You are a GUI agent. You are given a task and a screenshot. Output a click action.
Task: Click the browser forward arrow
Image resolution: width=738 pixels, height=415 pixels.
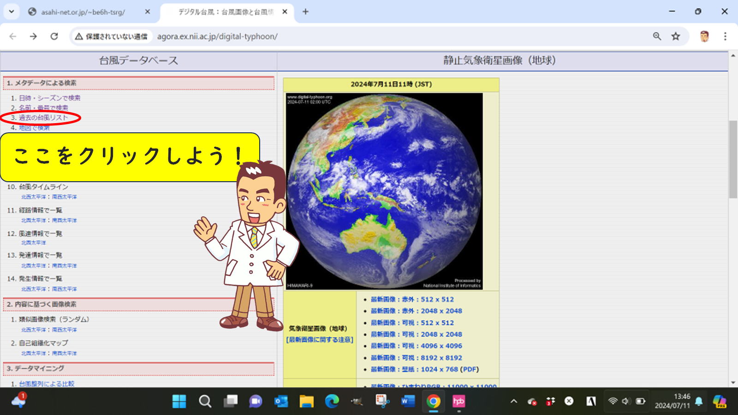click(x=33, y=36)
